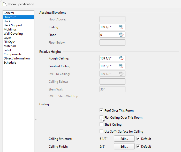Open the Object Information panel
This screenshot has width=181, height=152.
[x=18, y=58]
